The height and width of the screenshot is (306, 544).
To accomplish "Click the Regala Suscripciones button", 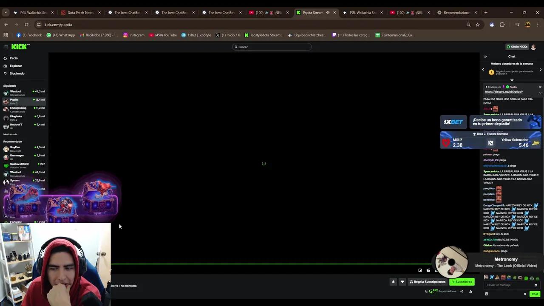I will 428,282.
